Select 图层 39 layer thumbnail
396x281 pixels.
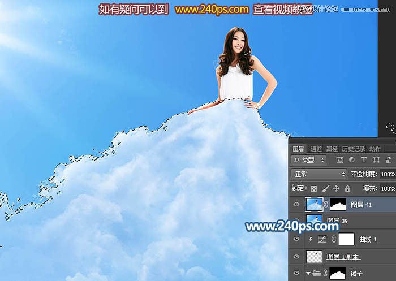click(314, 219)
